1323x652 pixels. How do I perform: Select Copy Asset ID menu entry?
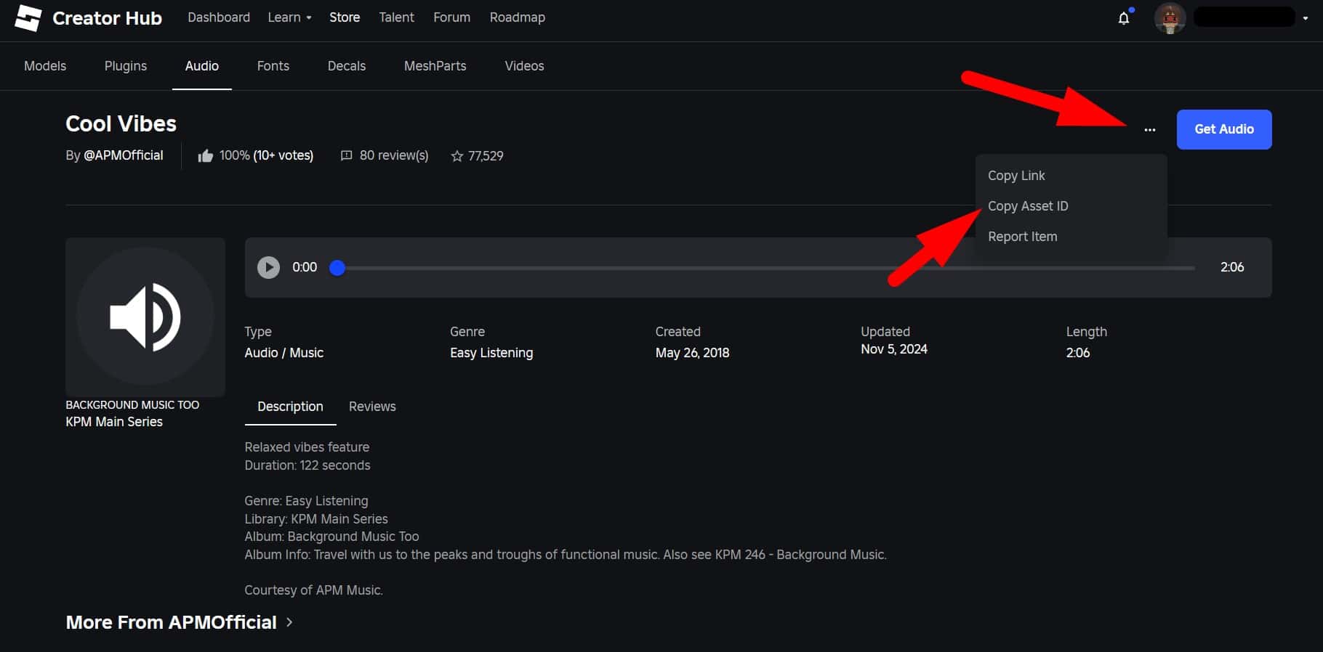[1028, 206]
